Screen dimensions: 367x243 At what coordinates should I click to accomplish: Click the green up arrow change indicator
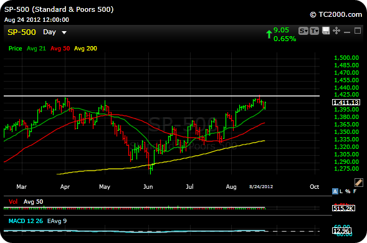(269, 34)
